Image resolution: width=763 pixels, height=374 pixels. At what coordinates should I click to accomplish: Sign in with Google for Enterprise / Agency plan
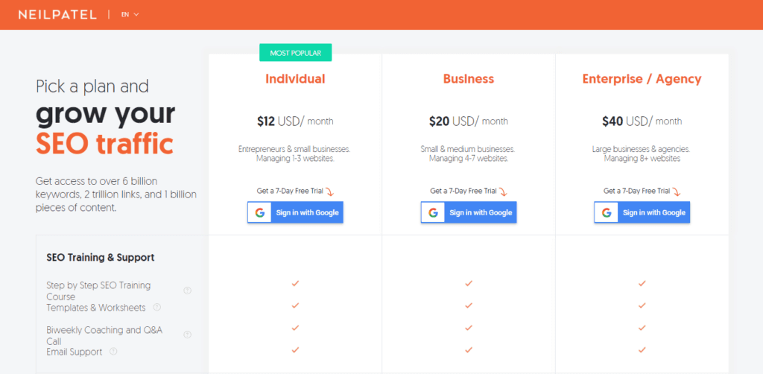tap(642, 212)
